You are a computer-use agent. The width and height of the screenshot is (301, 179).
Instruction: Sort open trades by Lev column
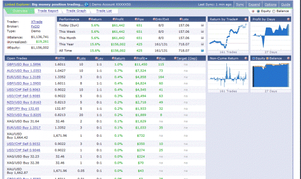point(100,58)
